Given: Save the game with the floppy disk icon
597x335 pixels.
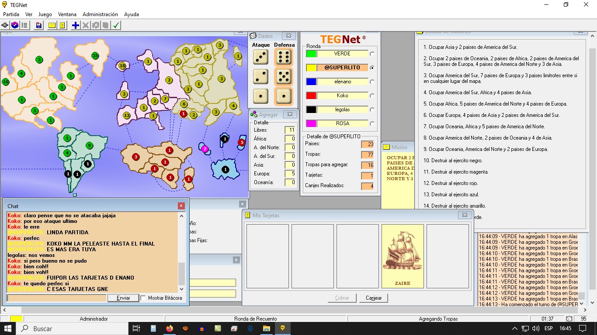Looking at the screenshot, I should 39,25.
